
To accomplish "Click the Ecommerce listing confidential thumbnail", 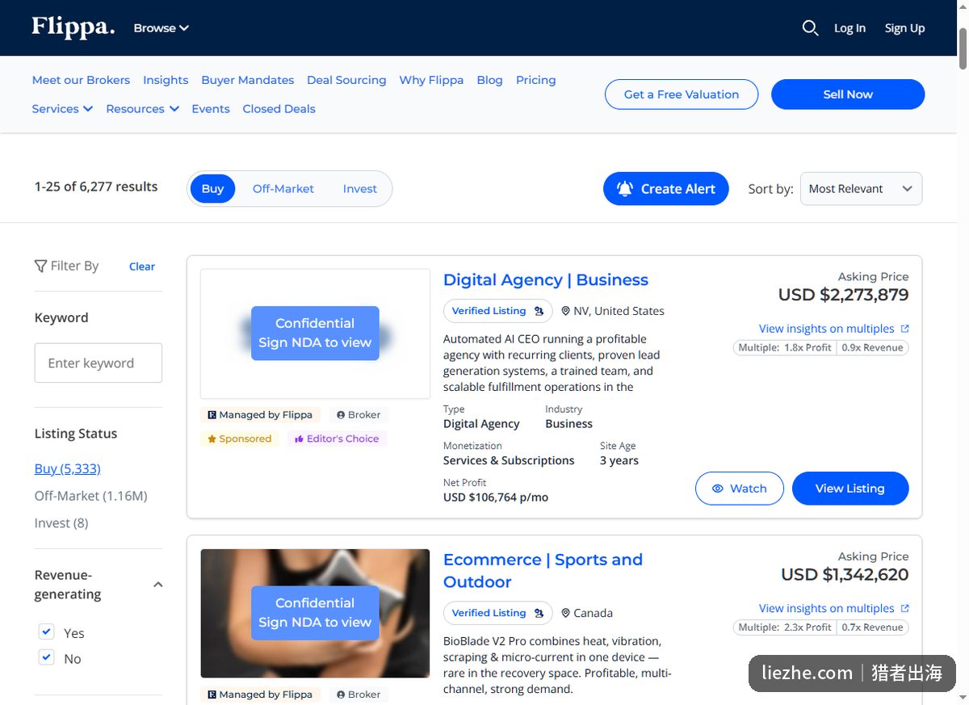I will [x=315, y=613].
